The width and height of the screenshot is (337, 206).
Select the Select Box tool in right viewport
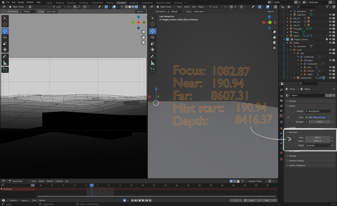pyautogui.click(x=153, y=18)
